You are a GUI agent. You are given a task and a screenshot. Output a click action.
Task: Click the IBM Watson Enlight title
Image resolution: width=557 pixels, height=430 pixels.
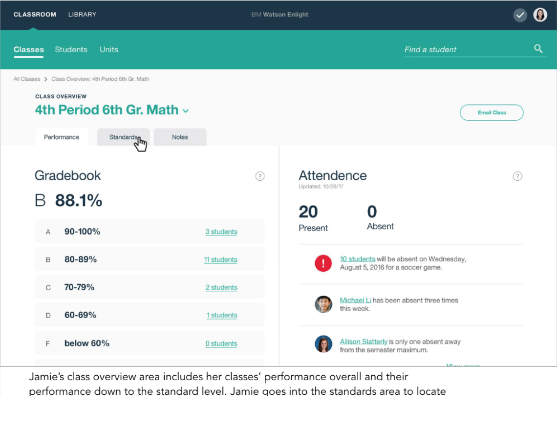tap(279, 15)
